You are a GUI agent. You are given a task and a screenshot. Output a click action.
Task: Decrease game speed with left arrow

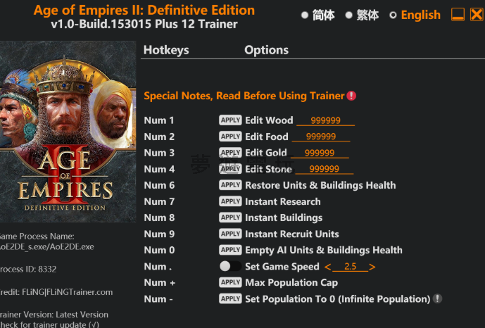(327, 267)
